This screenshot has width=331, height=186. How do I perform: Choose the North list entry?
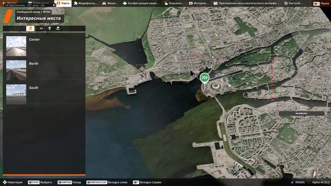44,70
